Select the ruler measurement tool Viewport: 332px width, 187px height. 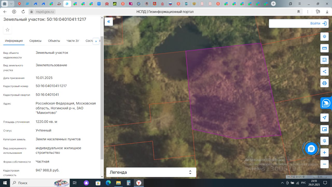pyautogui.click(x=324, y=48)
